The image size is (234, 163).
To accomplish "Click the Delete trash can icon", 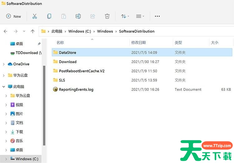I will [x=107, y=16].
